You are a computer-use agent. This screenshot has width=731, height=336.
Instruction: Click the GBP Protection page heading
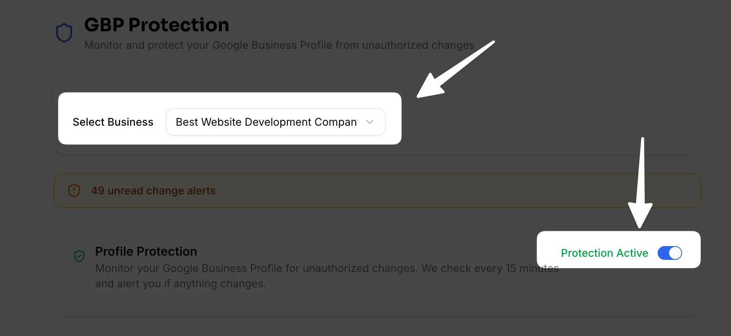[157, 25]
